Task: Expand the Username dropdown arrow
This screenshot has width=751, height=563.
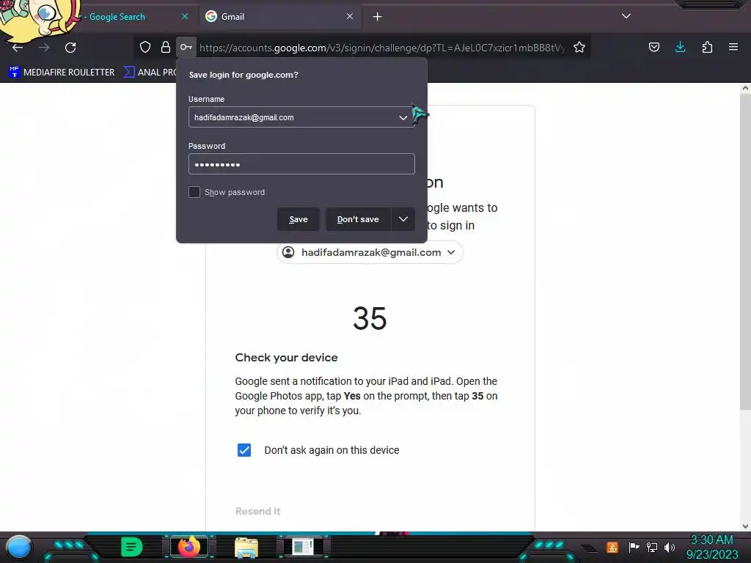Action: 403,117
